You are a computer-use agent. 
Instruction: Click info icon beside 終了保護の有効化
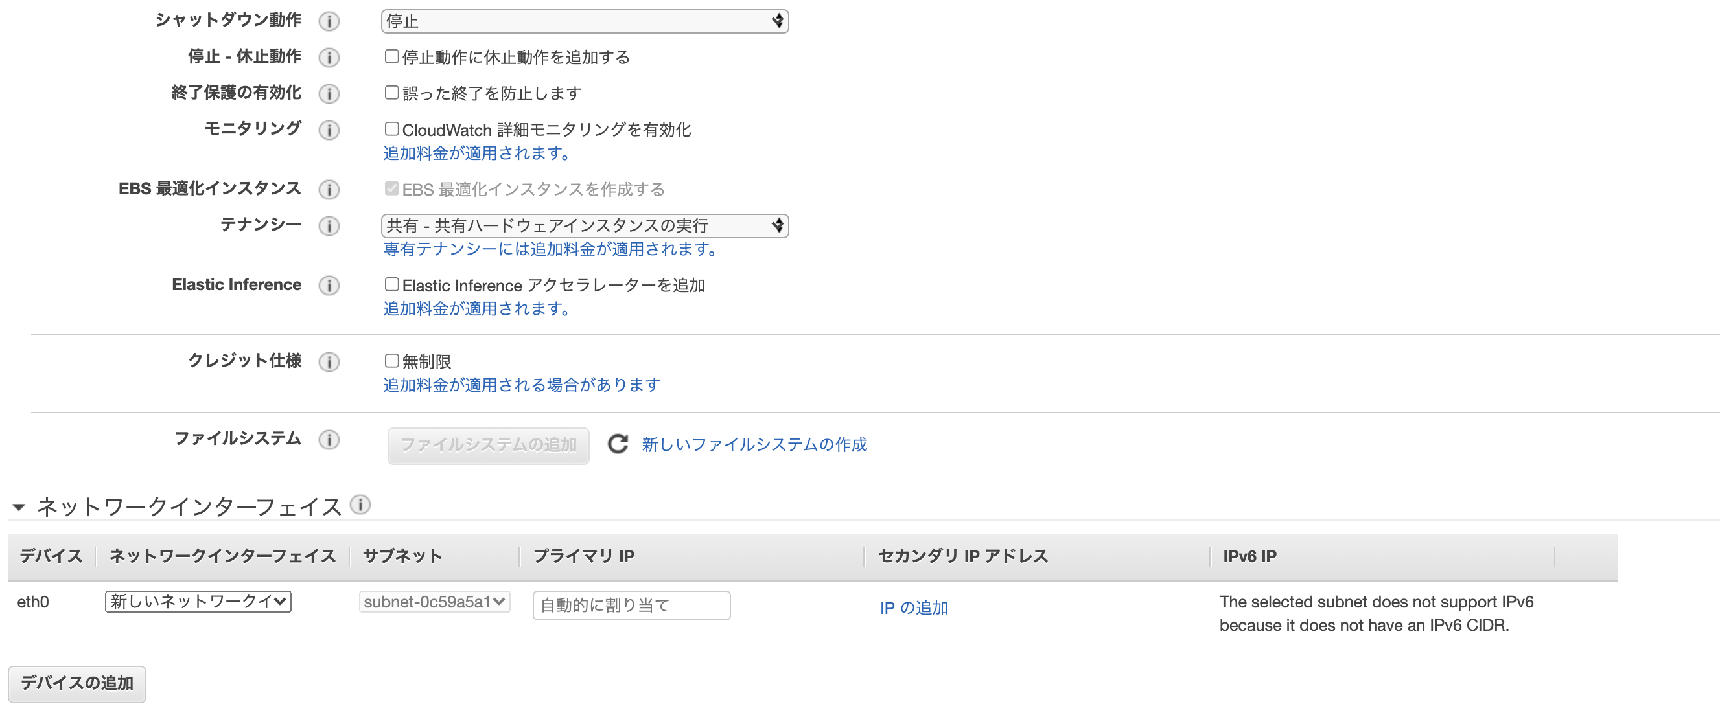(329, 93)
